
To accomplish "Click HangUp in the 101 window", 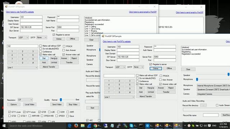I will [54, 58].
